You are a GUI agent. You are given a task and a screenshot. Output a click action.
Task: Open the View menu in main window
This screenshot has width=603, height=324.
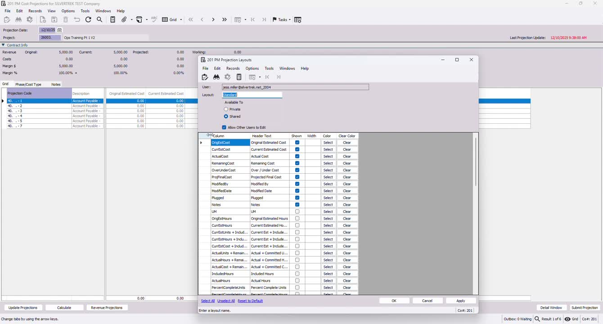coord(52,11)
